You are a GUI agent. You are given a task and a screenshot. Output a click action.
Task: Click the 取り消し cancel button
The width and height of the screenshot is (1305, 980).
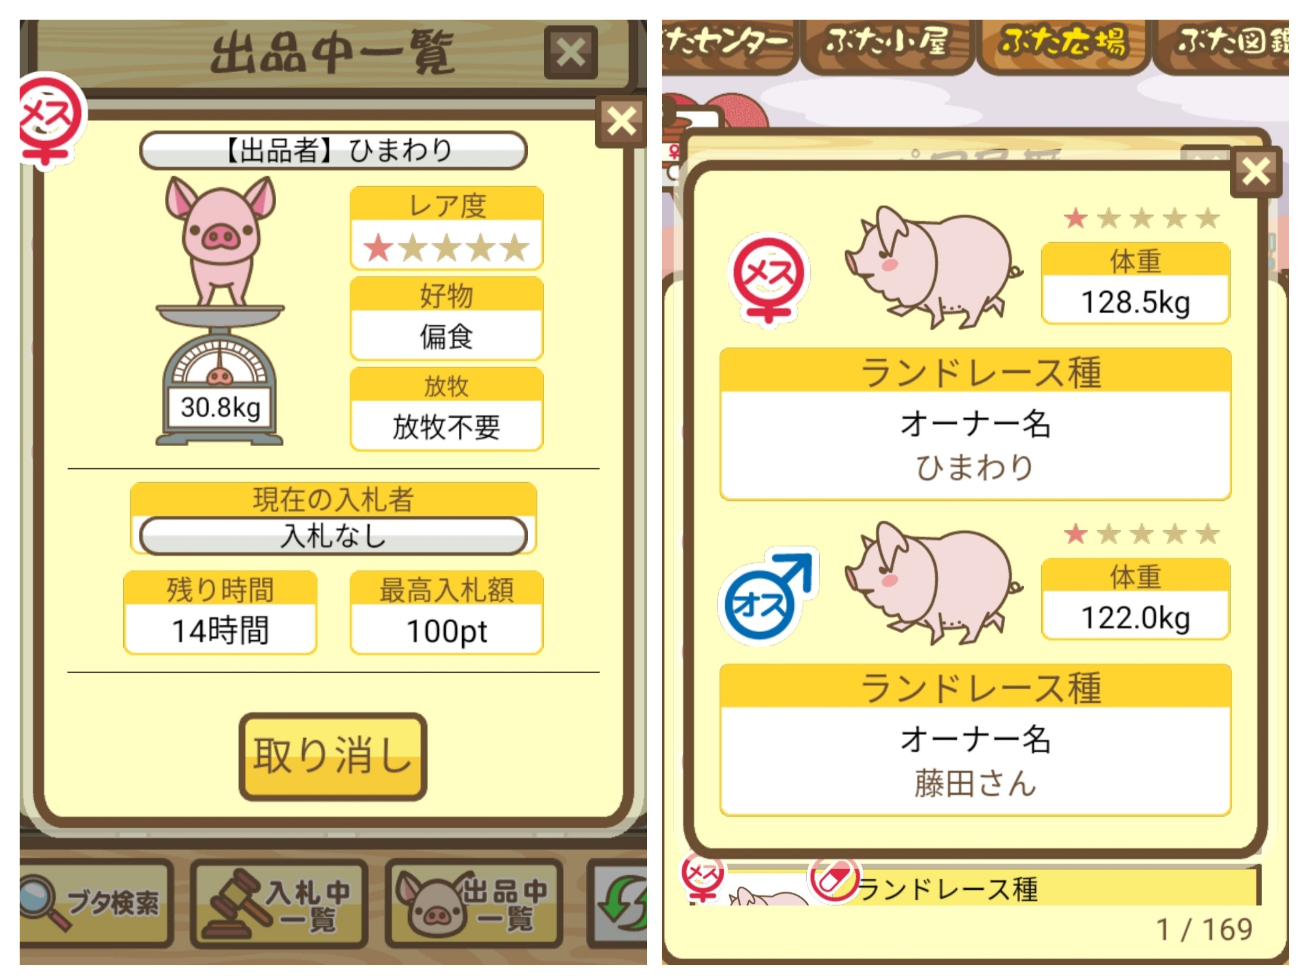tap(333, 757)
